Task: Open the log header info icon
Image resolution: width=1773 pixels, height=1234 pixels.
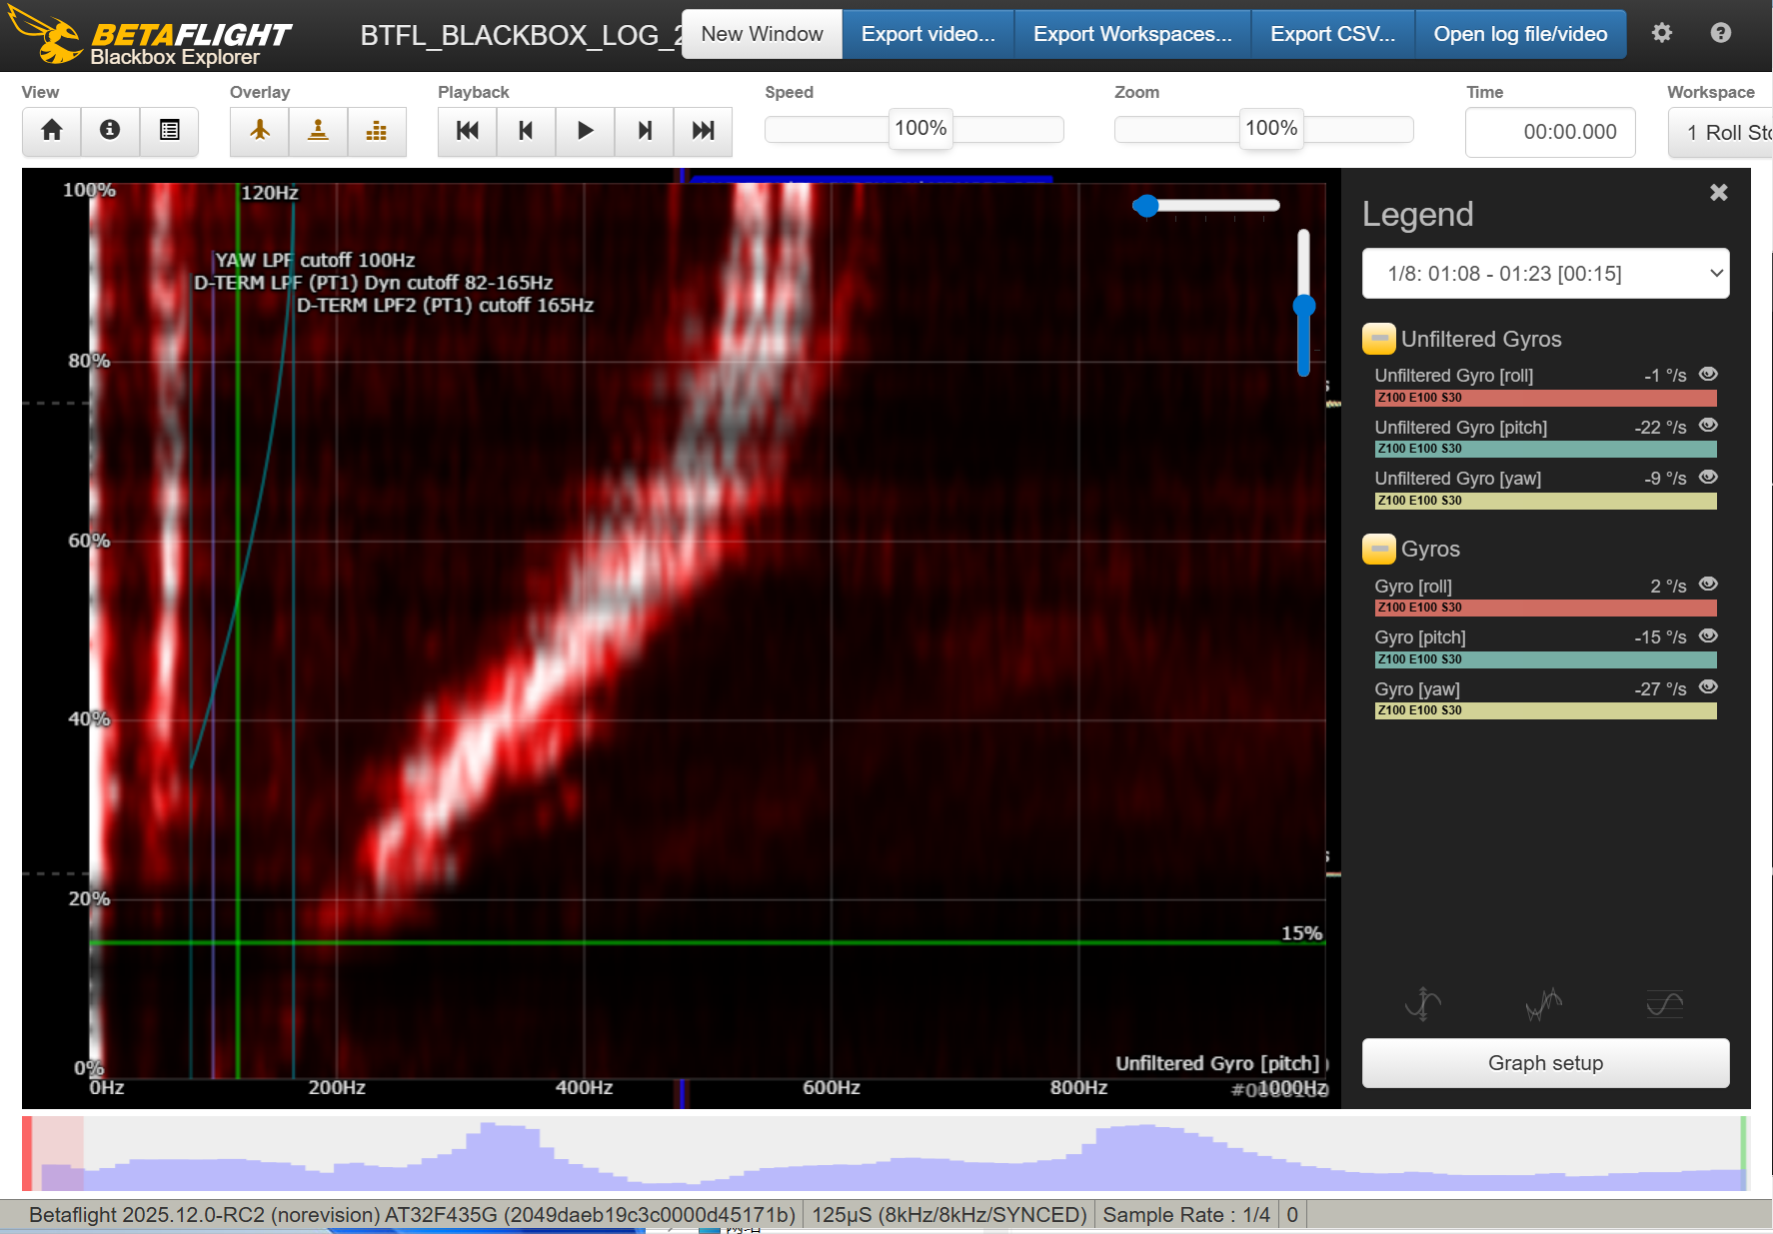Action: click(110, 131)
